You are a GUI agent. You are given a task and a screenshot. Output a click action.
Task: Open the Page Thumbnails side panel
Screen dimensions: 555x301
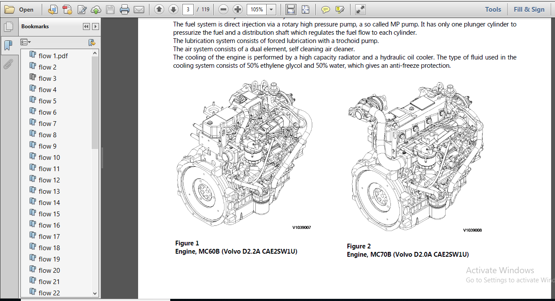(8, 27)
